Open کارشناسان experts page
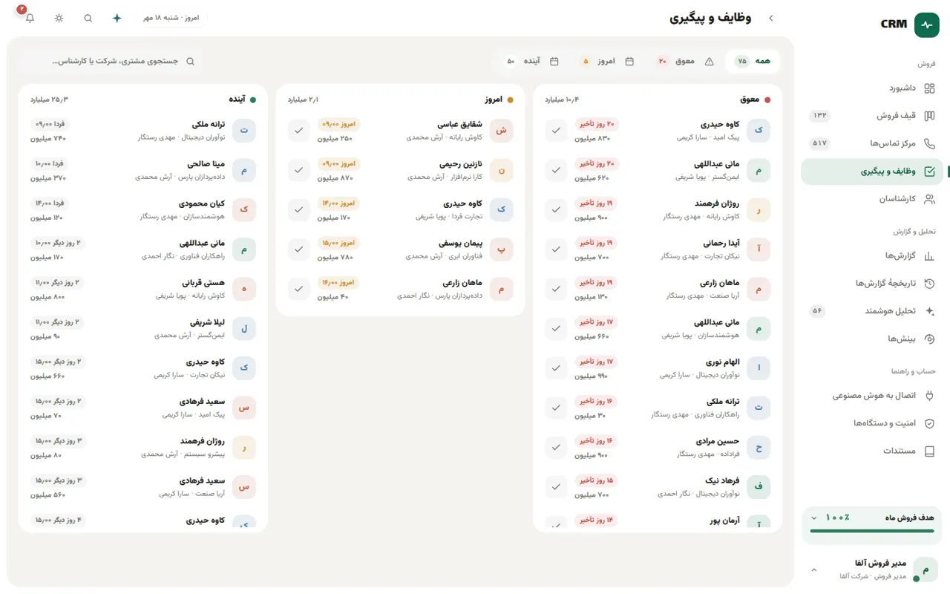Screen dimensions: 950x594 point(872,199)
